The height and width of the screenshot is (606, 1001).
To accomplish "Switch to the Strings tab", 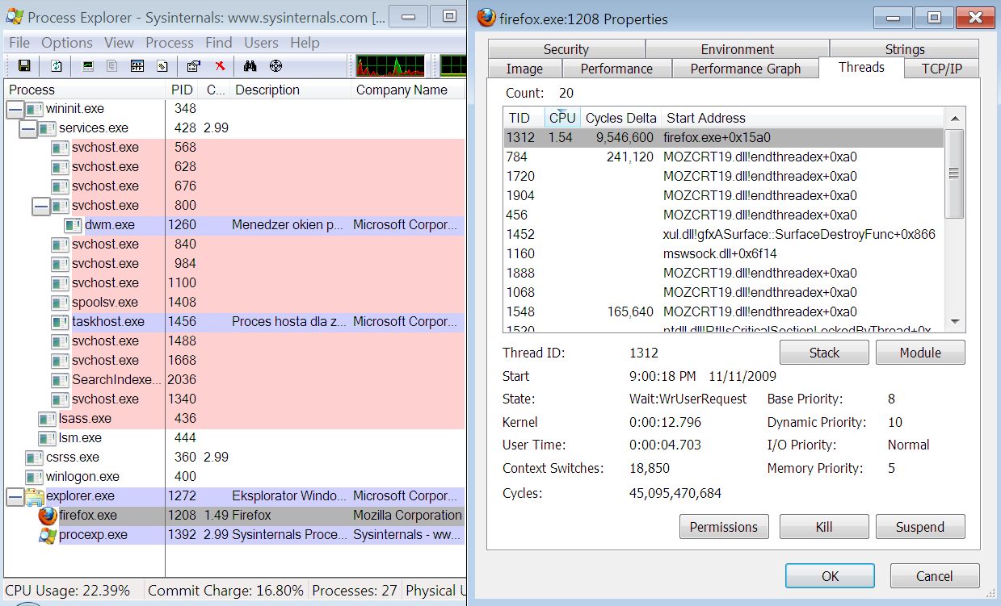I will pyautogui.click(x=904, y=49).
